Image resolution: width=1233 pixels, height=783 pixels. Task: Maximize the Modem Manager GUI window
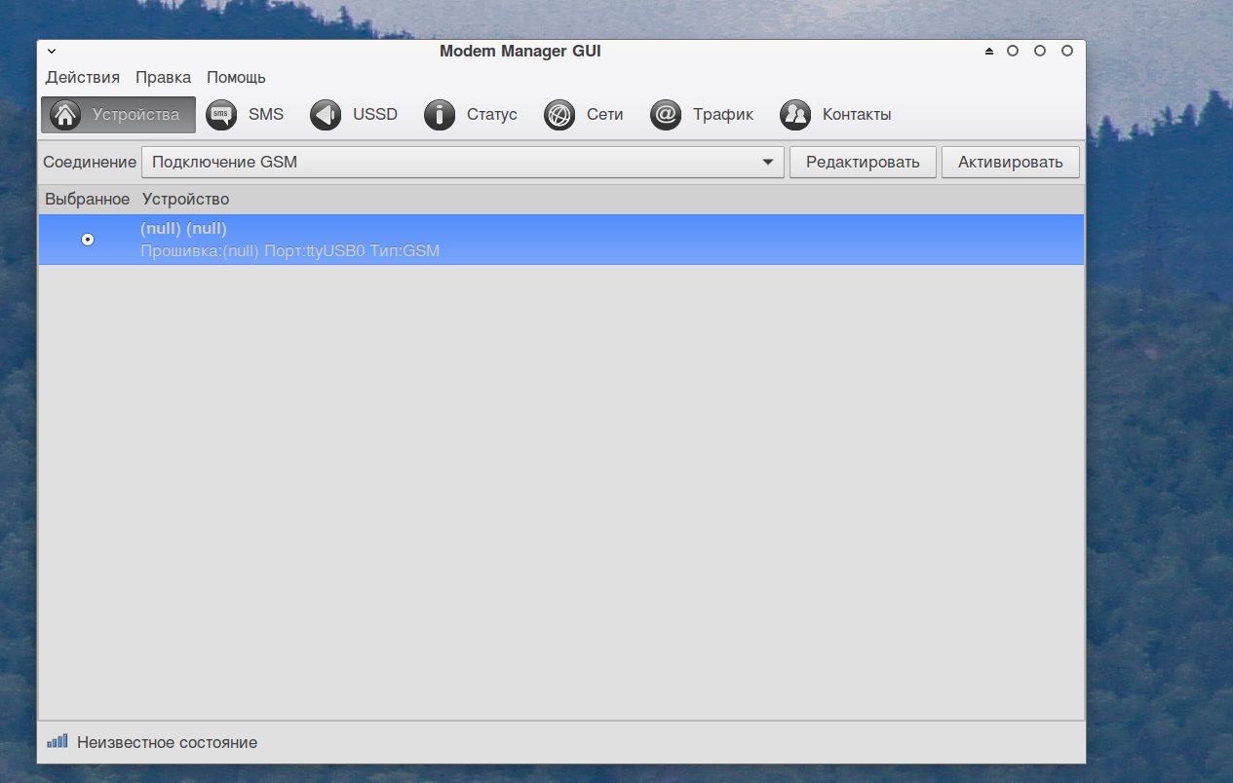point(1040,52)
